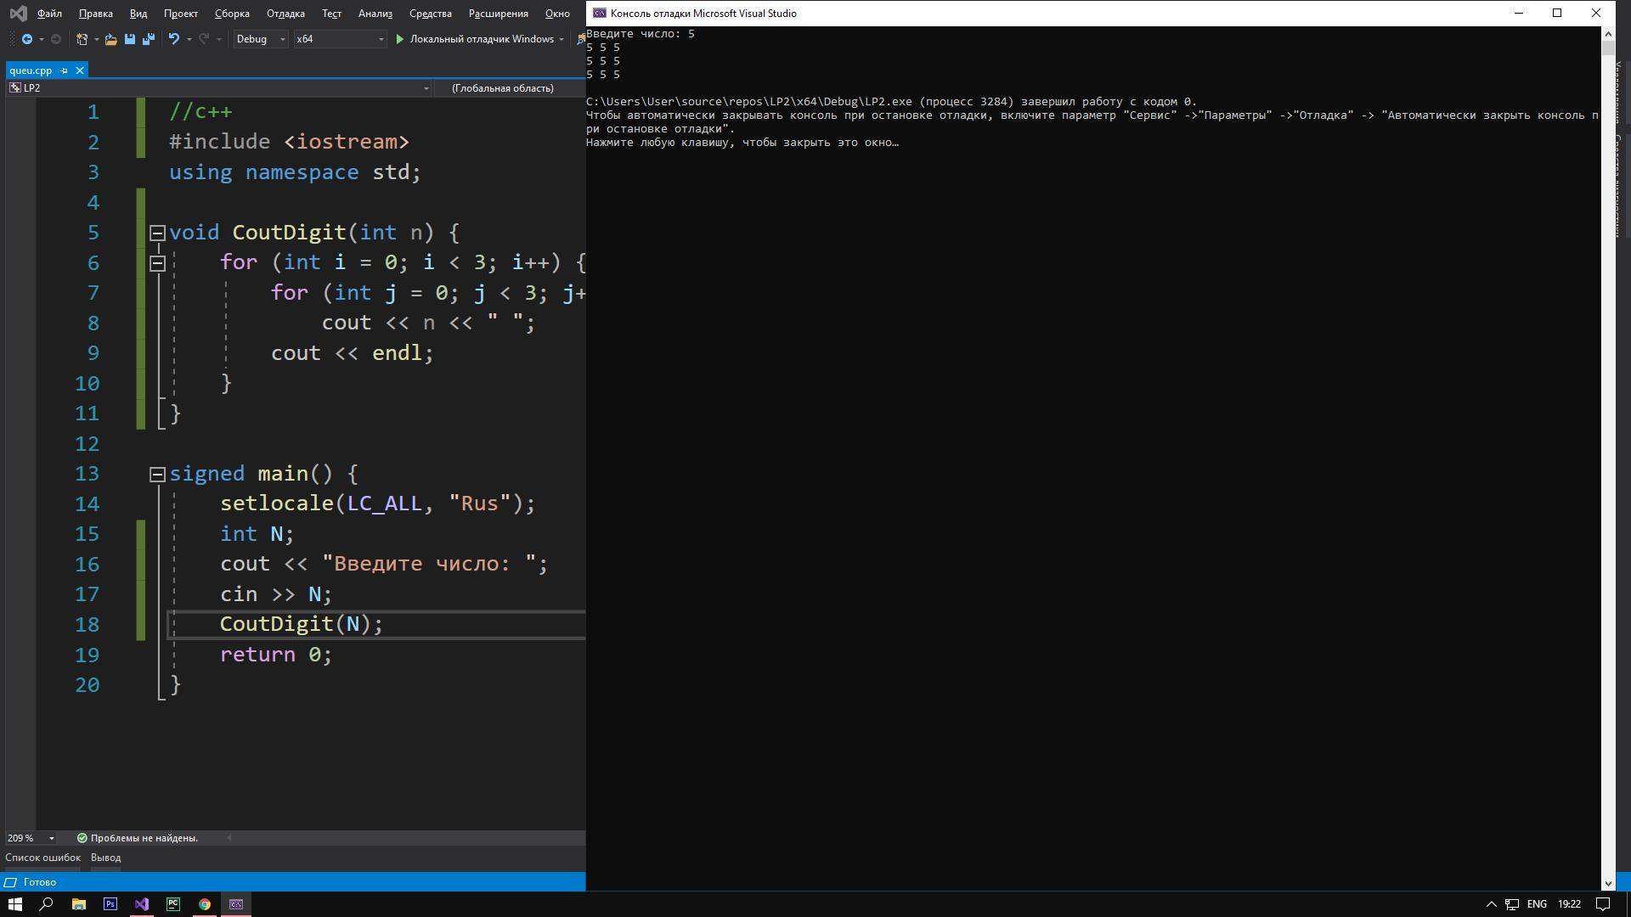Viewport: 1631px width, 917px height.
Task: Launch Photoshop from taskbar
Action: (x=110, y=904)
